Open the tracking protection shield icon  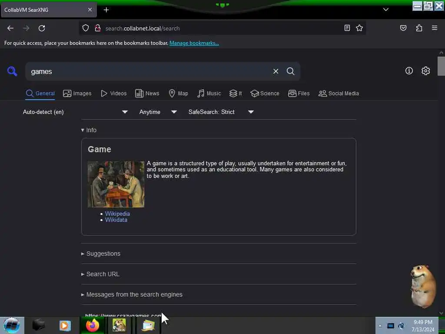click(86, 28)
